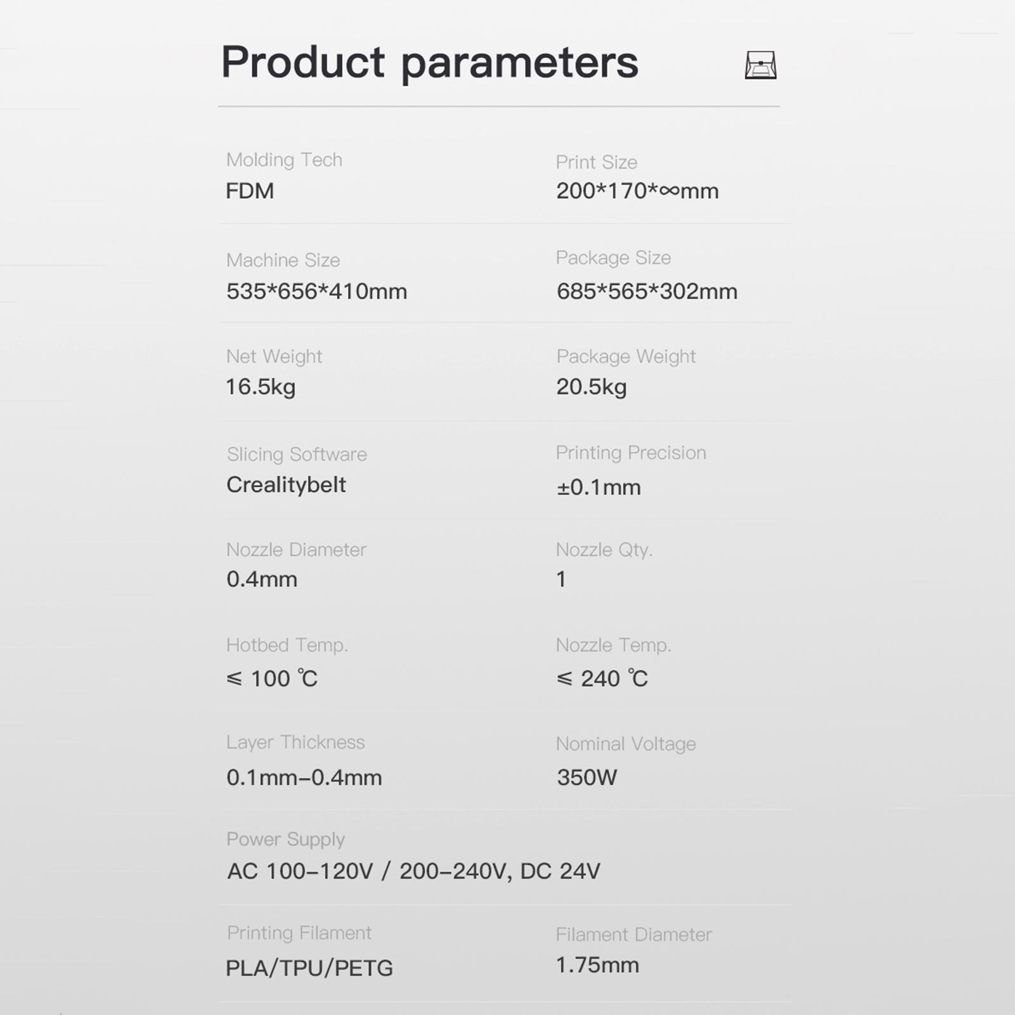Click the Package Size 685*565*302mm value
This screenshot has width=1015, height=1015.
click(x=647, y=292)
